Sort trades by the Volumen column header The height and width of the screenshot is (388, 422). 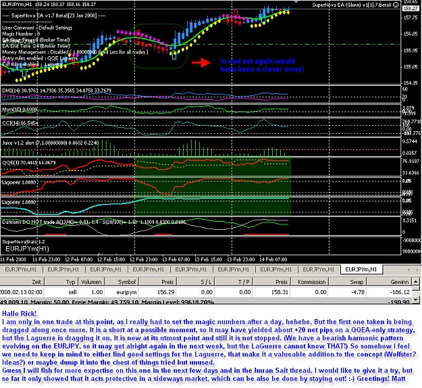(91, 282)
